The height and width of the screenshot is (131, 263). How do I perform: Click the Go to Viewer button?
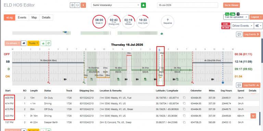[231, 5]
